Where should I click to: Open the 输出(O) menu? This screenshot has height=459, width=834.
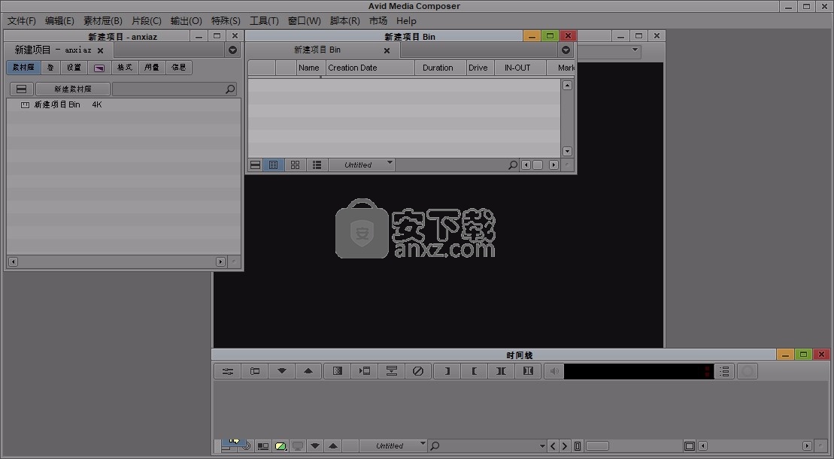click(187, 21)
